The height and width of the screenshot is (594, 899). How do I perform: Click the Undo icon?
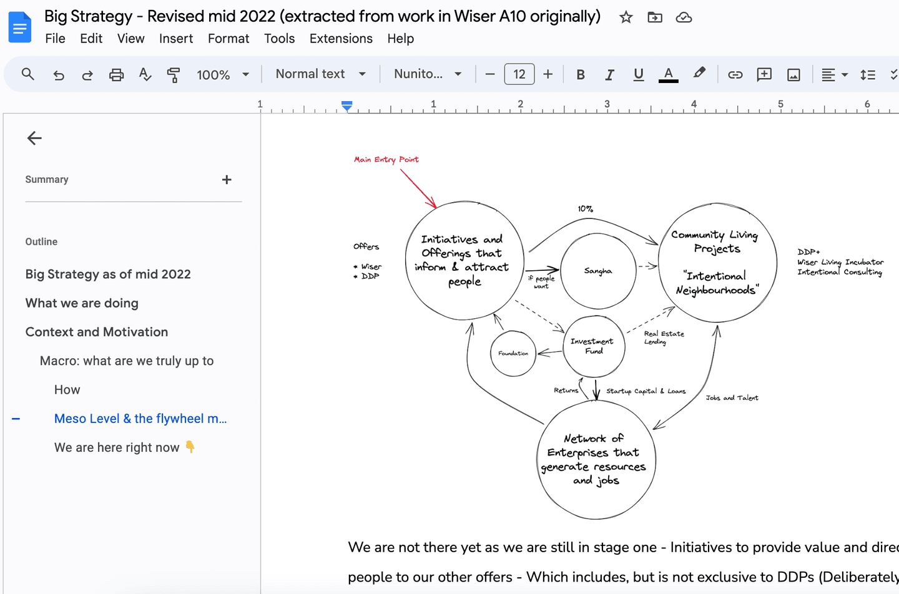click(x=58, y=74)
